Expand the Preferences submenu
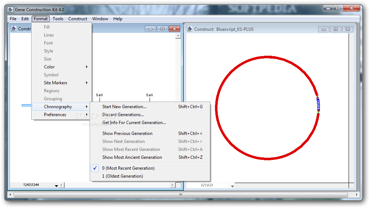Image resolution: width=370 pixels, height=208 pixels. (x=62, y=115)
